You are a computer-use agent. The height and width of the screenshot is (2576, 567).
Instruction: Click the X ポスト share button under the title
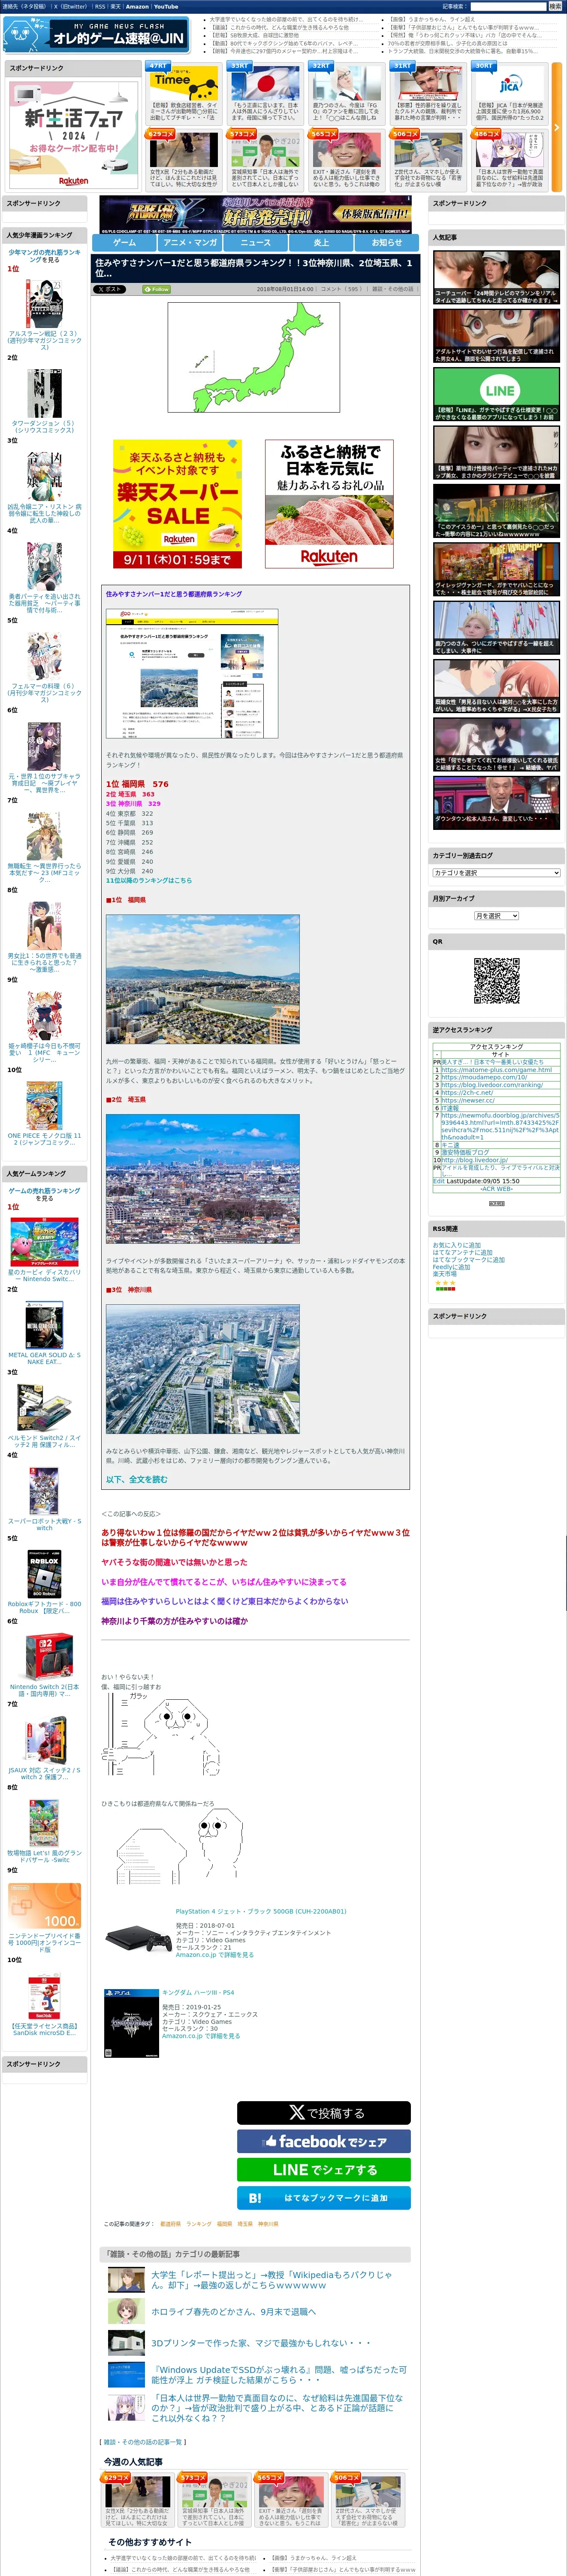click(x=110, y=289)
